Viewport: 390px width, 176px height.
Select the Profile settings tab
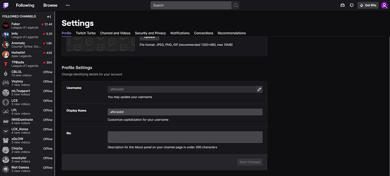tap(66, 33)
